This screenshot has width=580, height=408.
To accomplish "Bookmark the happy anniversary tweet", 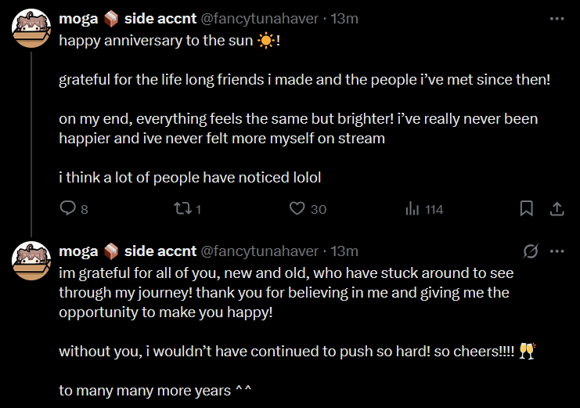I will [527, 209].
